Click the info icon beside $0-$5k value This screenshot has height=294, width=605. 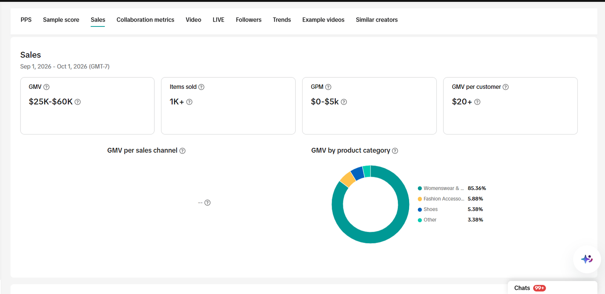pyautogui.click(x=344, y=102)
